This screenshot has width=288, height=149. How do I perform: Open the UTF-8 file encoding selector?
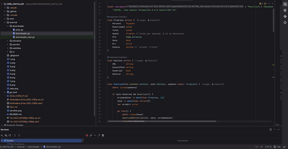coord(268,147)
